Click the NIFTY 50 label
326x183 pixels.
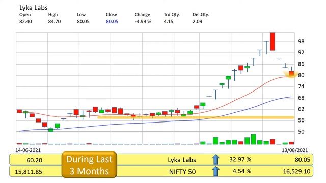(182, 172)
